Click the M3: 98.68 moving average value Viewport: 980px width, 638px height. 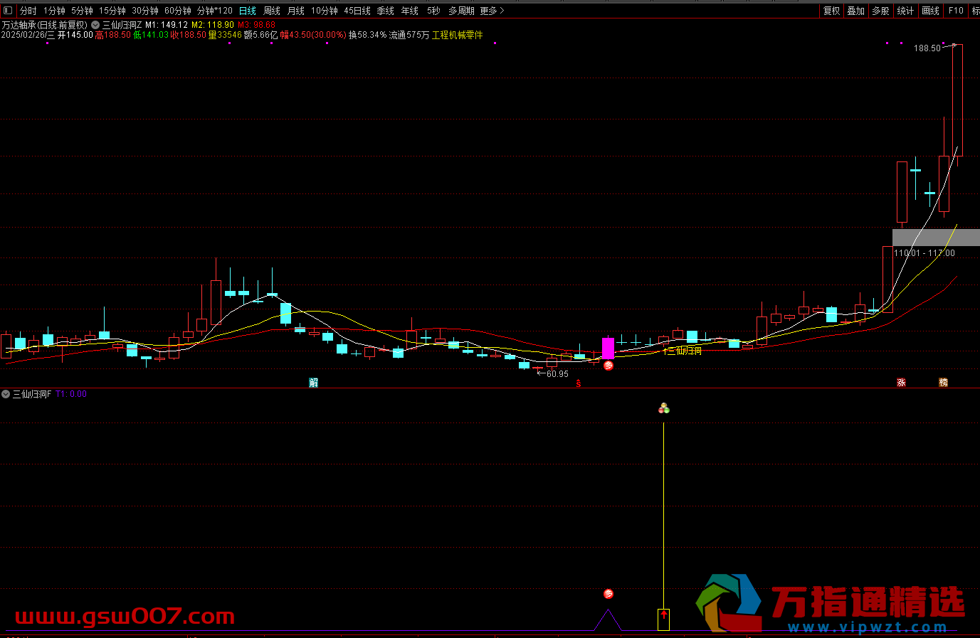257,25
